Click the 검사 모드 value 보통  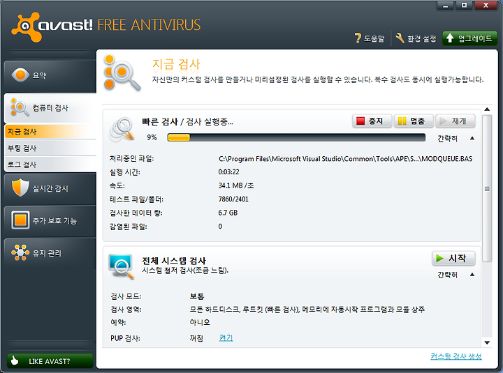[x=197, y=296]
